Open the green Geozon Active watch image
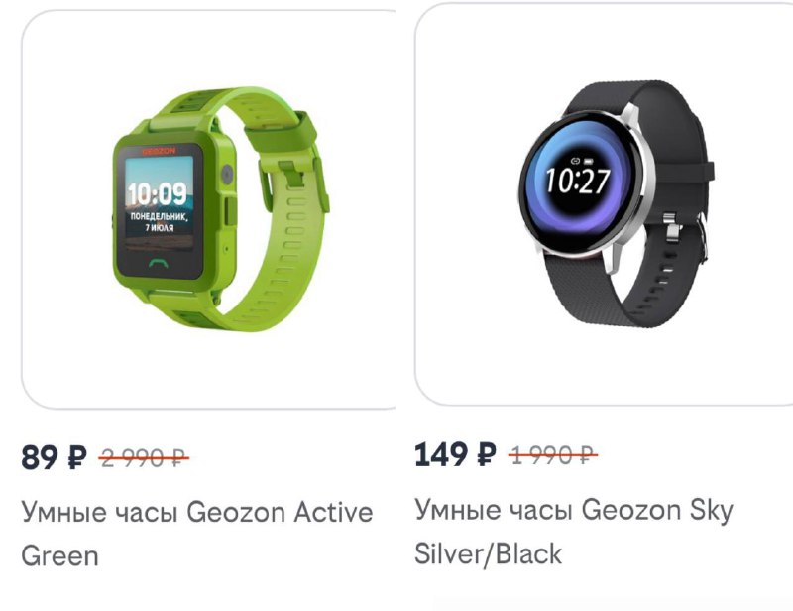This screenshot has height=611, width=793. tap(221, 209)
